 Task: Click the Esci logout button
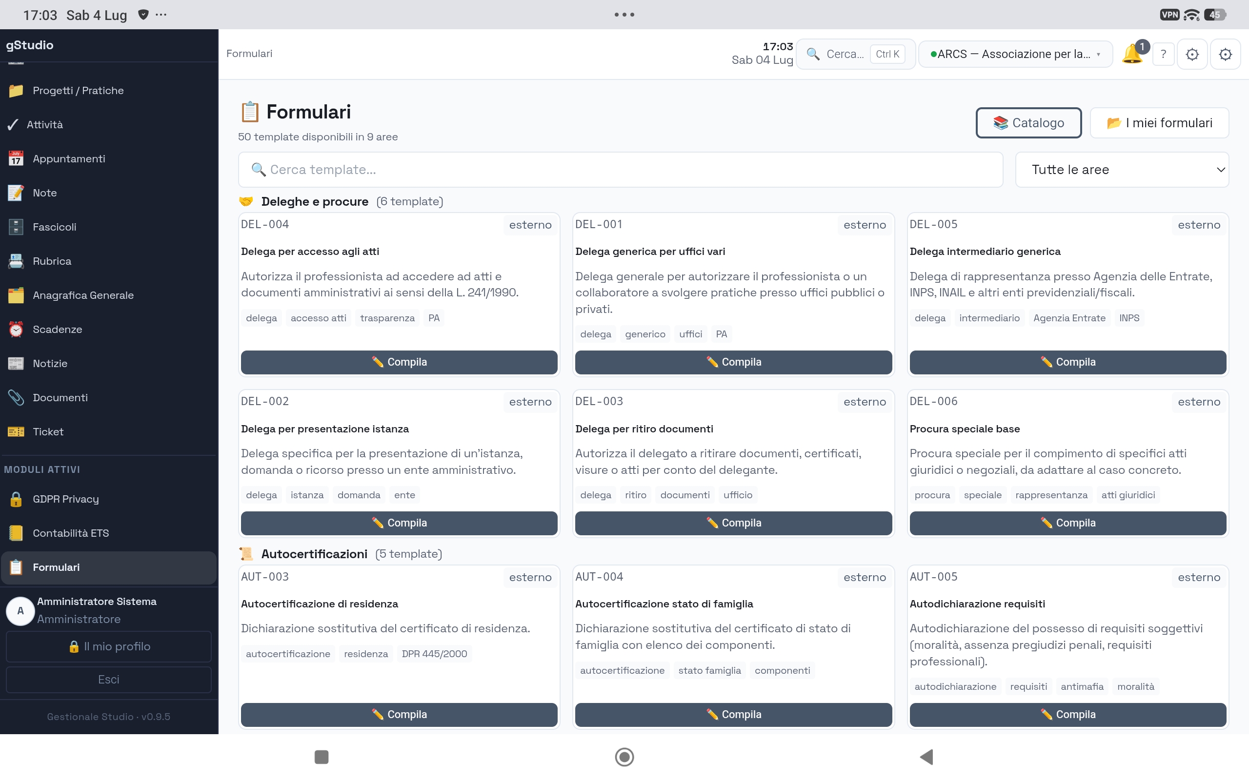click(x=108, y=680)
